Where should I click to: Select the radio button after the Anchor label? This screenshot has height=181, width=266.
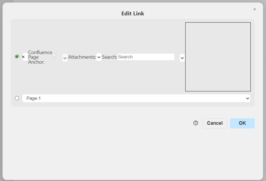(54, 55)
